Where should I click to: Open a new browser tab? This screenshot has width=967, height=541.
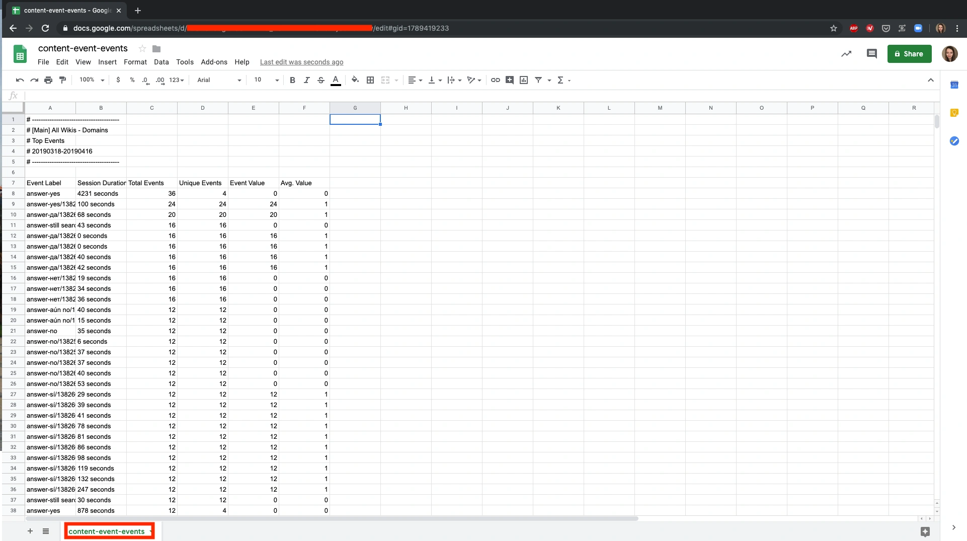click(x=138, y=11)
